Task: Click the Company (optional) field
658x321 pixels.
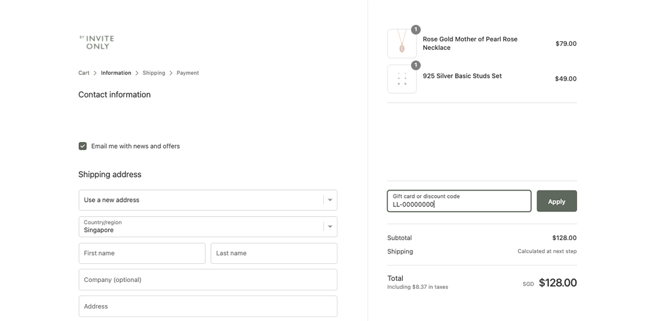Action: pos(208,280)
